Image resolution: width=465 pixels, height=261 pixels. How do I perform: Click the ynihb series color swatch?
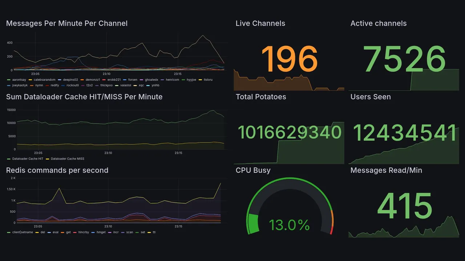(148, 85)
